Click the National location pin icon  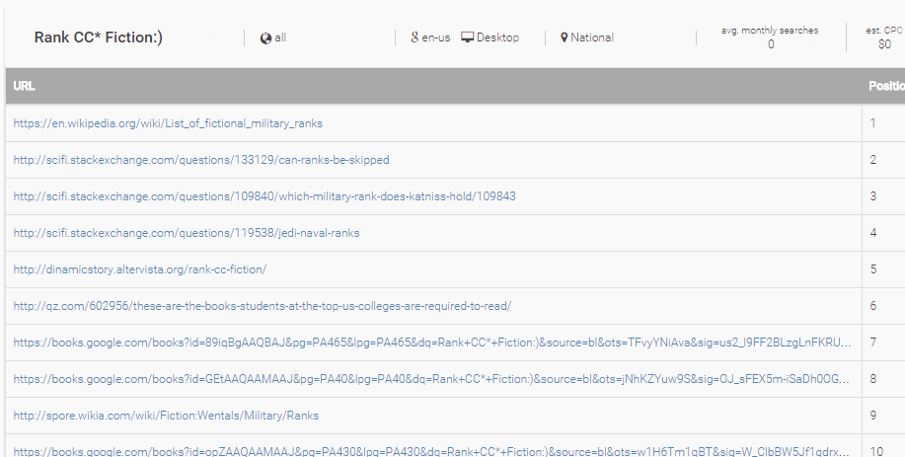click(x=564, y=38)
